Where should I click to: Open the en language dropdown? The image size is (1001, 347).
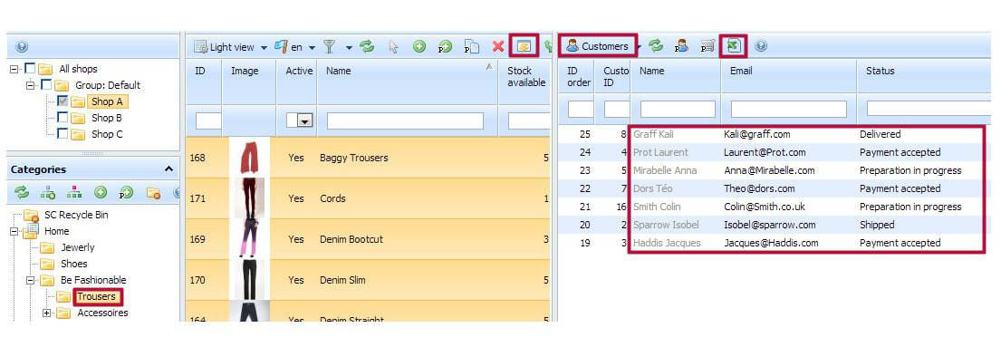coord(295,47)
